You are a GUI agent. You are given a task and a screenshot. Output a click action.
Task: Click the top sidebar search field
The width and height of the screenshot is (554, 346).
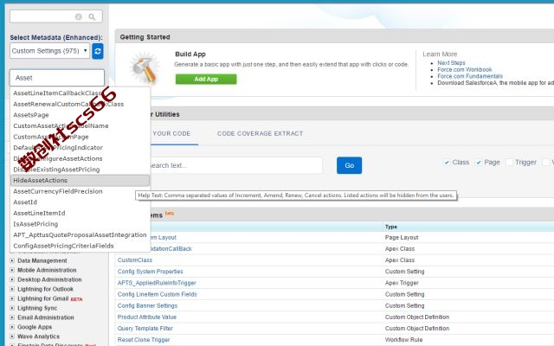[x=56, y=16]
